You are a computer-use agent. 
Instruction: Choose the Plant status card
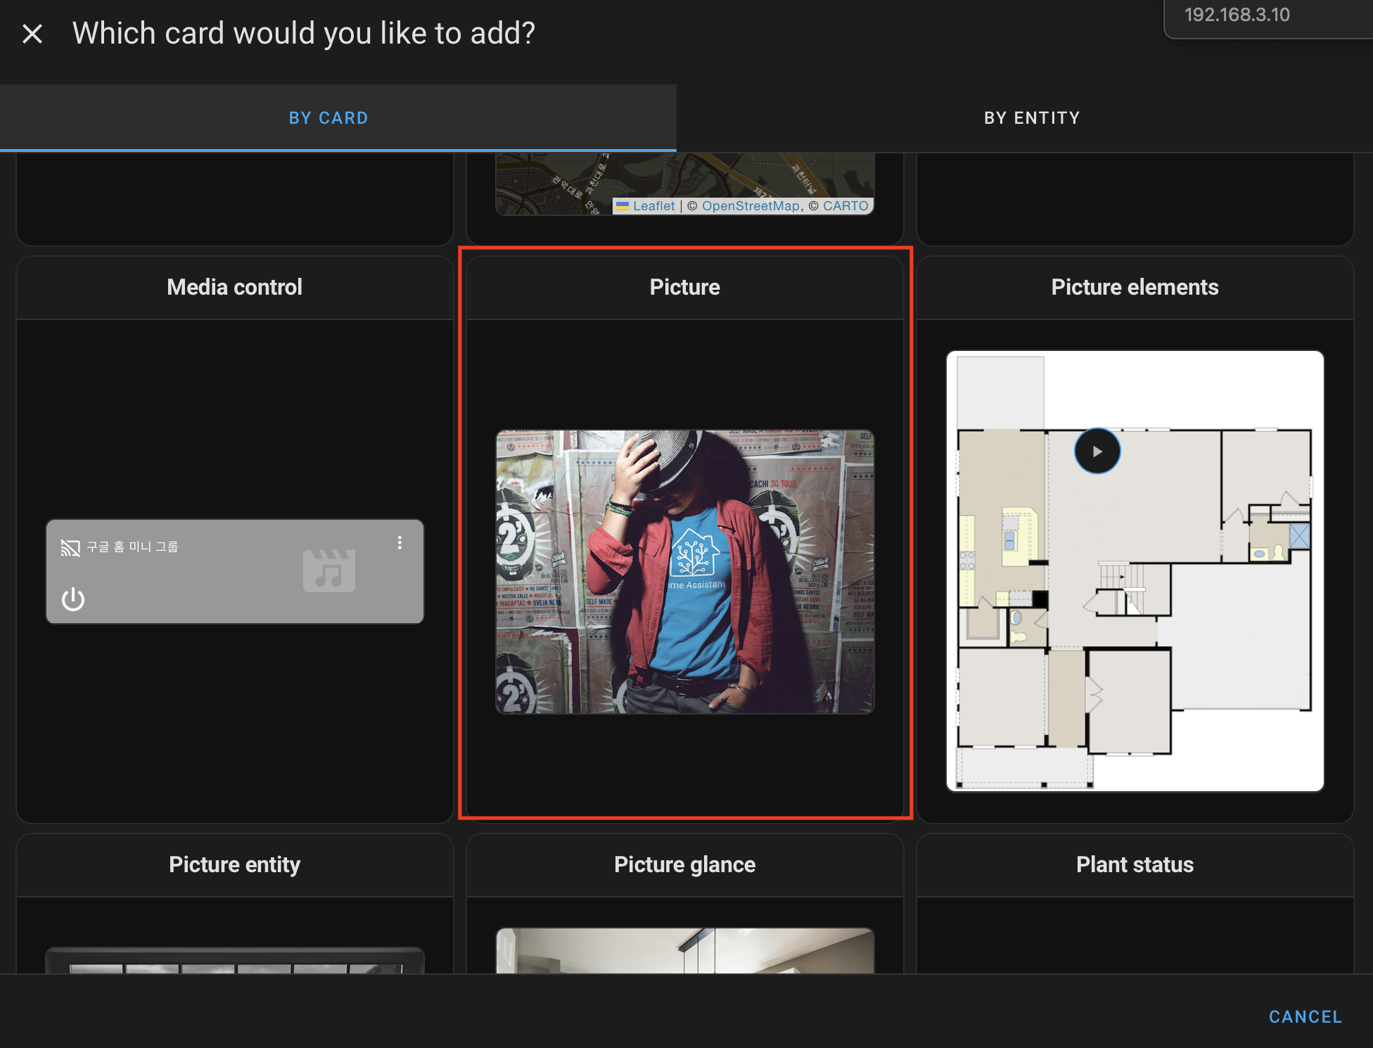pyautogui.click(x=1135, y=864)
